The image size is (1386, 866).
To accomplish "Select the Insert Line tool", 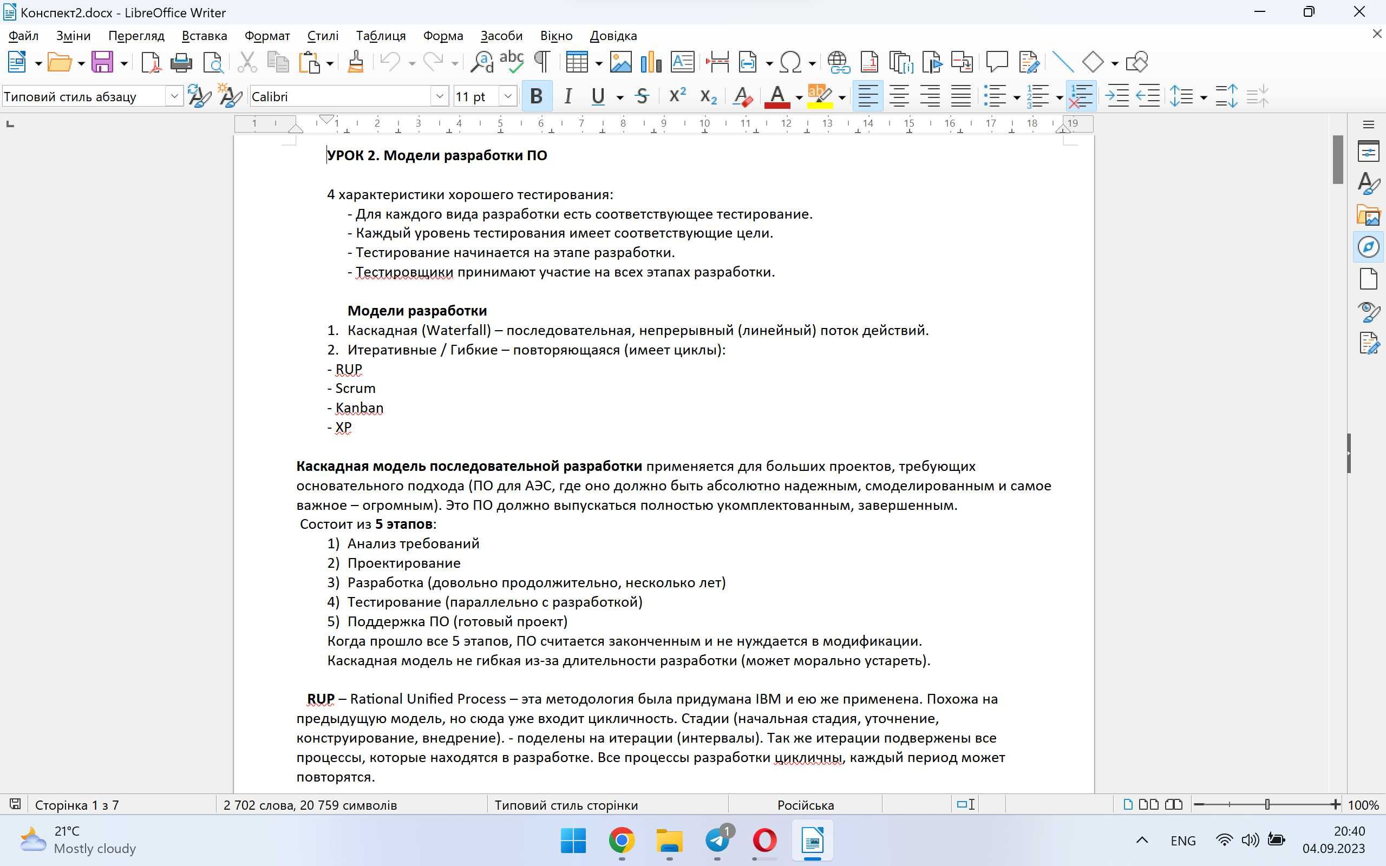I will coord(1063,62).
